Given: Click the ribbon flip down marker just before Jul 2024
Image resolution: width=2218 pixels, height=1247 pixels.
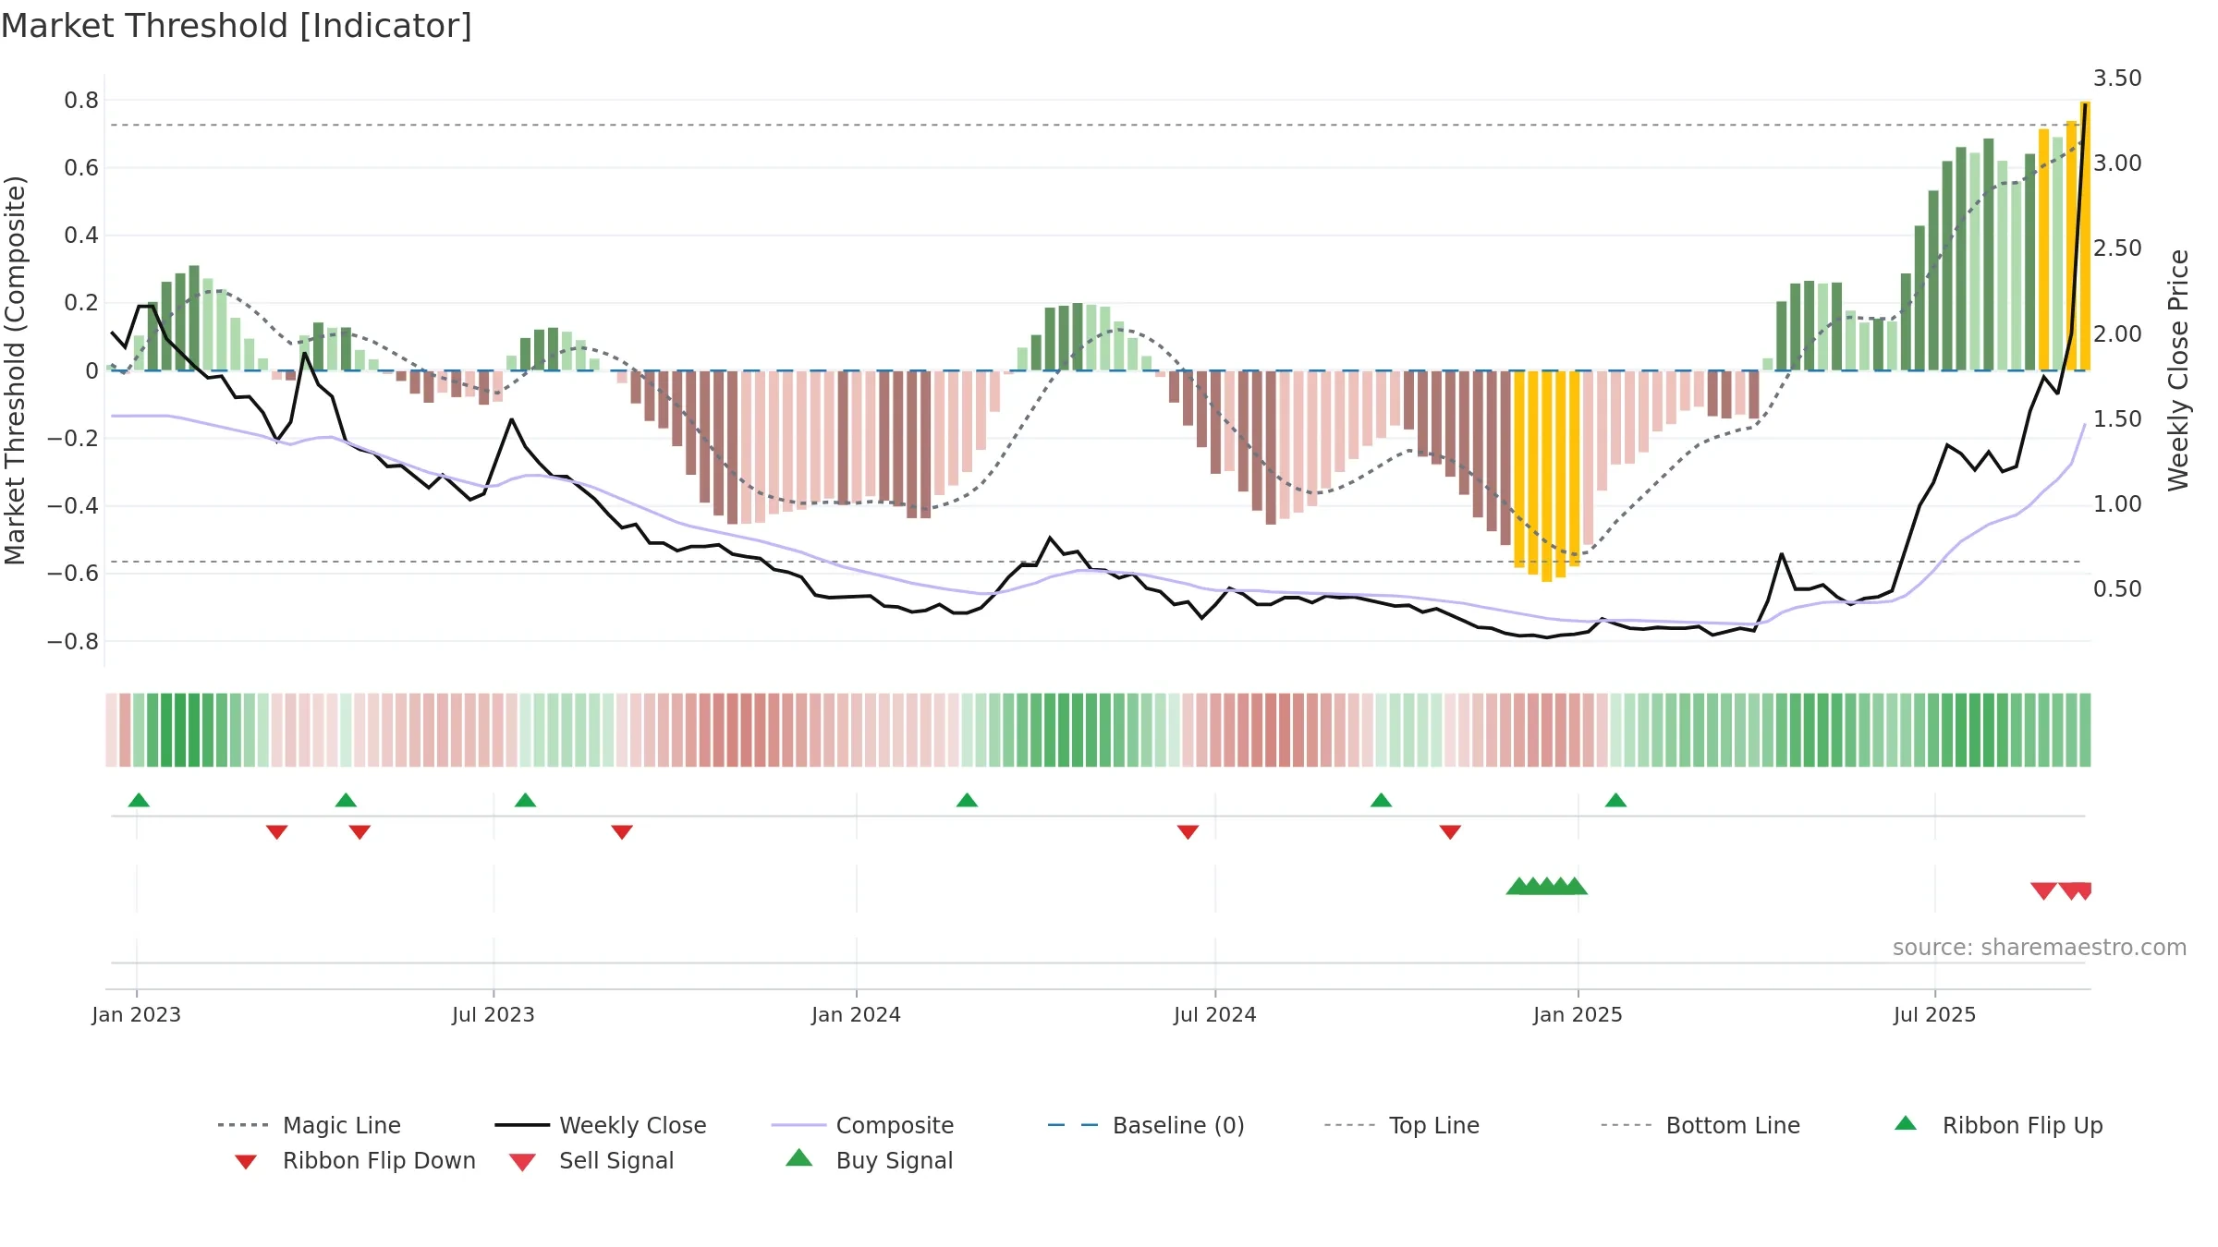Looking at the screenshot, I should pos(1188,832).
